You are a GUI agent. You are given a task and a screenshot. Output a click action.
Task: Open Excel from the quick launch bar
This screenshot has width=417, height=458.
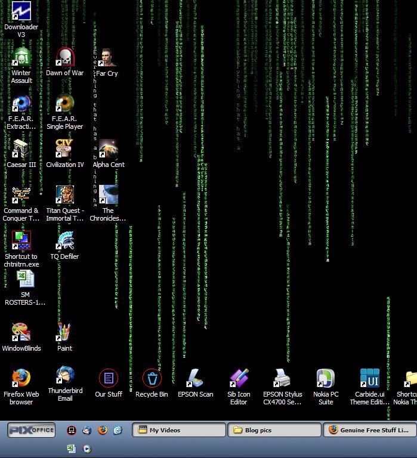(72, 448)
